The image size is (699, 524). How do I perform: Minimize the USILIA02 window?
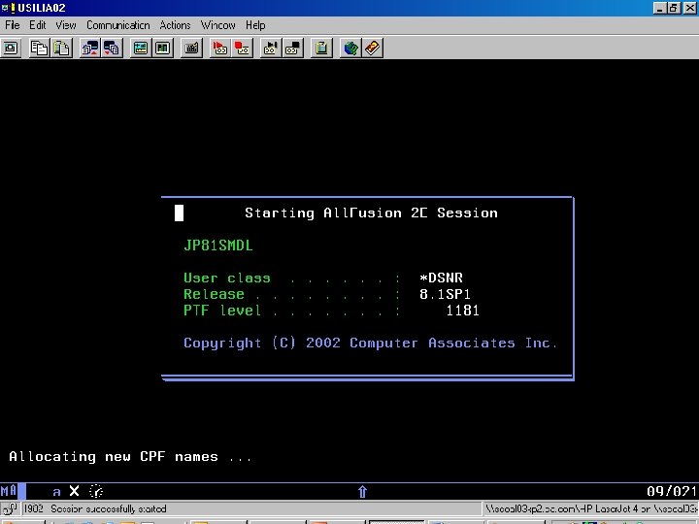click(660, 8)
